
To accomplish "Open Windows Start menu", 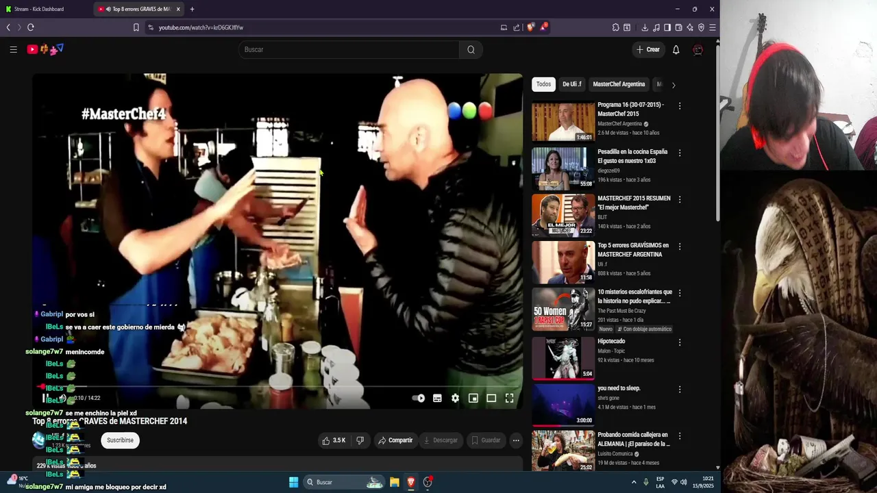I will pos(294,482).
